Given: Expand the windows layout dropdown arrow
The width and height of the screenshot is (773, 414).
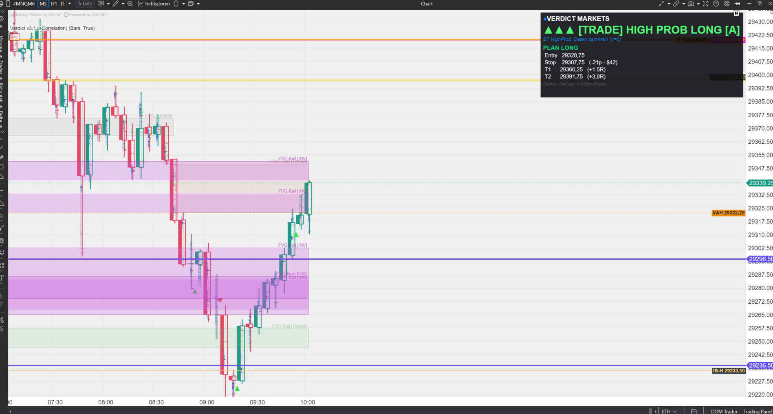Looking at the screenshot, I should pos(198,4).
